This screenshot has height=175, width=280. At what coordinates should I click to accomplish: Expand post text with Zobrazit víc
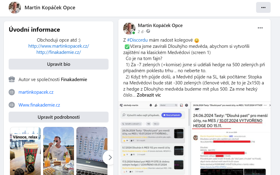point(149,95)
